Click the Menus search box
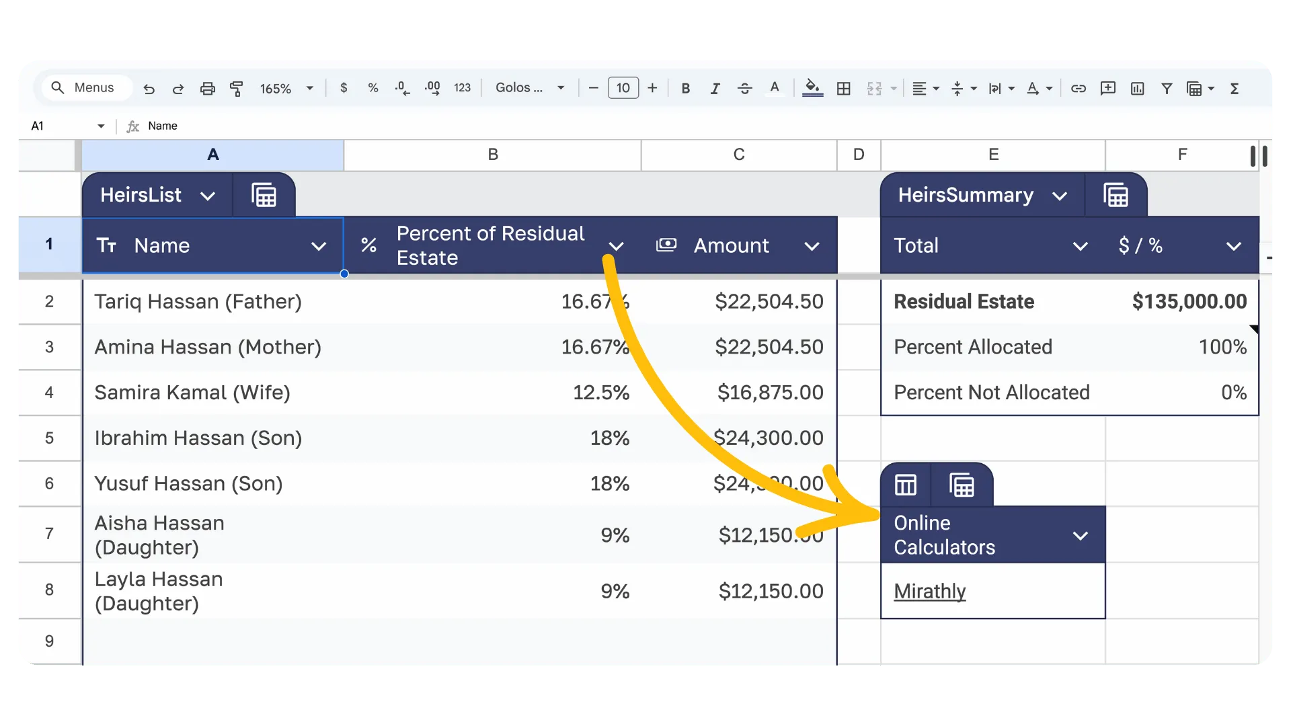 [x=87, y=88]
